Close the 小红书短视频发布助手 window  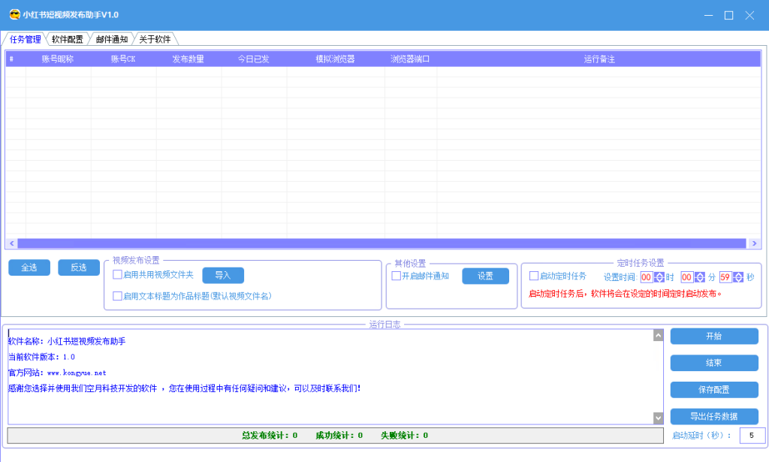point(749,15)
